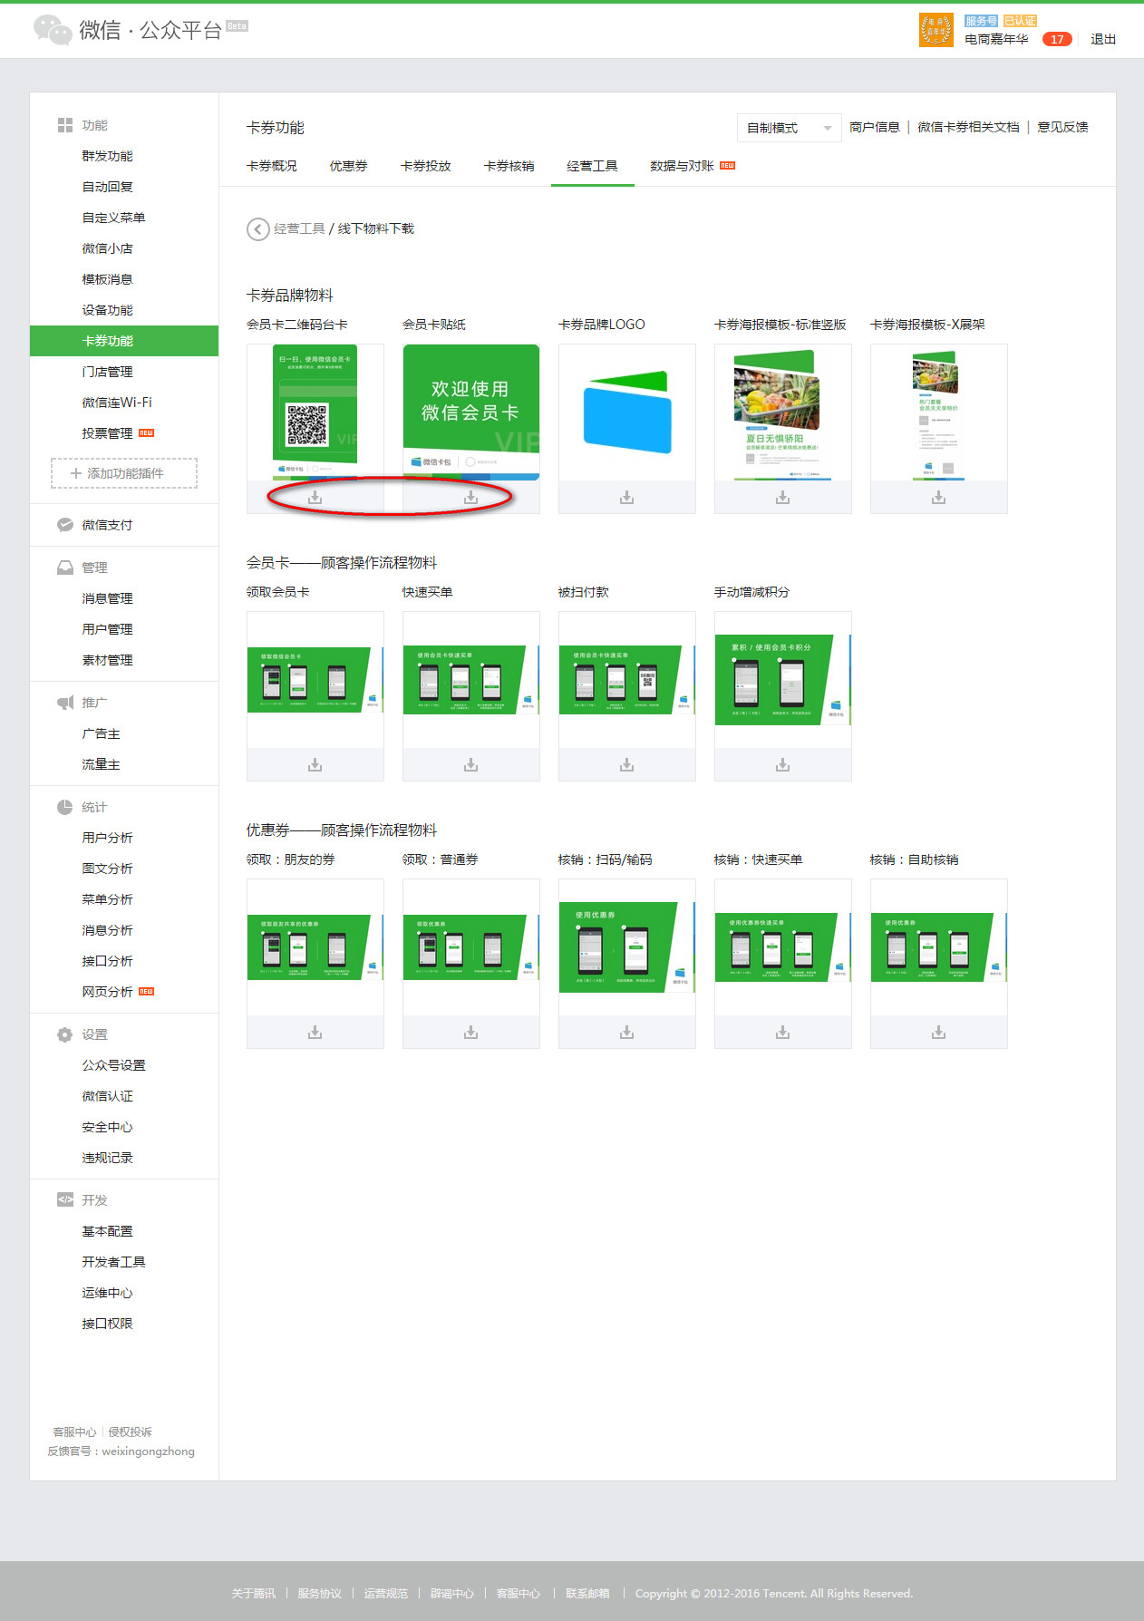Open the 卡券品牌LOGO thumbnail preview
This screenshot has width=1144, height=1621.
[626, 413]
